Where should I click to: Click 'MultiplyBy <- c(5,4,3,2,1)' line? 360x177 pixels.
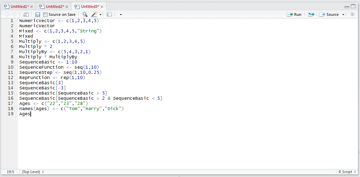(55, 52)
